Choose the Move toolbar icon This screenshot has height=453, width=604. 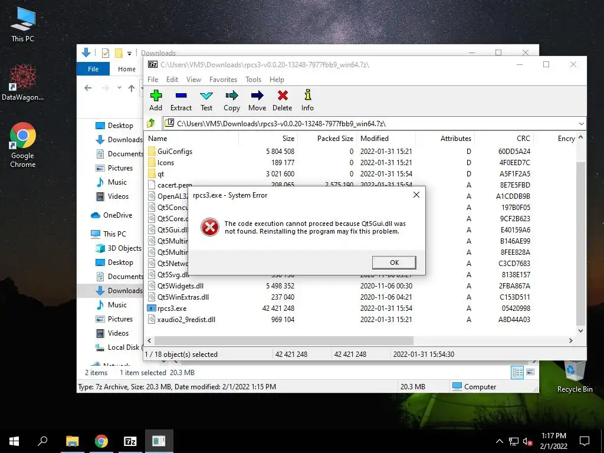pyautogui.click(x=257, y=100)
